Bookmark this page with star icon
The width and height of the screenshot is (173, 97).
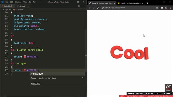[157, 8]
